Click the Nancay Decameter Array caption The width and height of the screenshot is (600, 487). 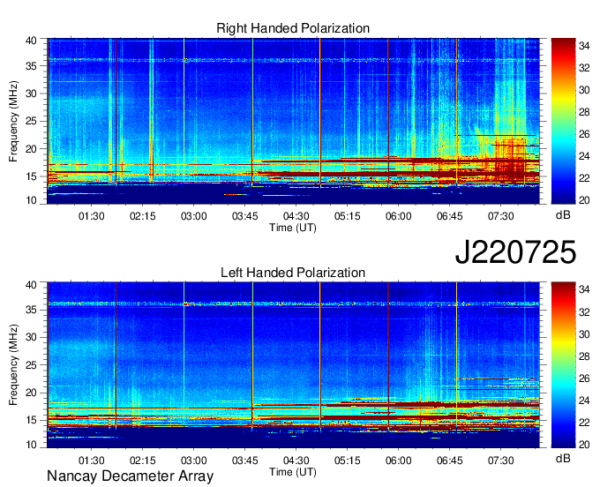pos(130,476)
